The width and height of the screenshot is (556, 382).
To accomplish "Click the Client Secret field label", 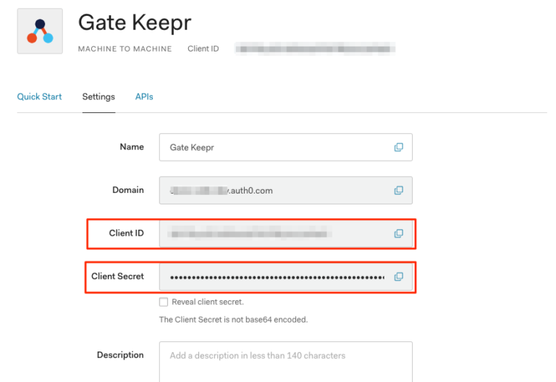I will 118,276.
